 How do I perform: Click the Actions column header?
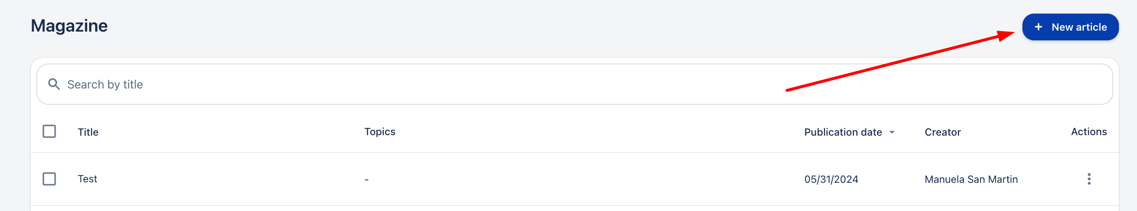(x=1089, y=132)
